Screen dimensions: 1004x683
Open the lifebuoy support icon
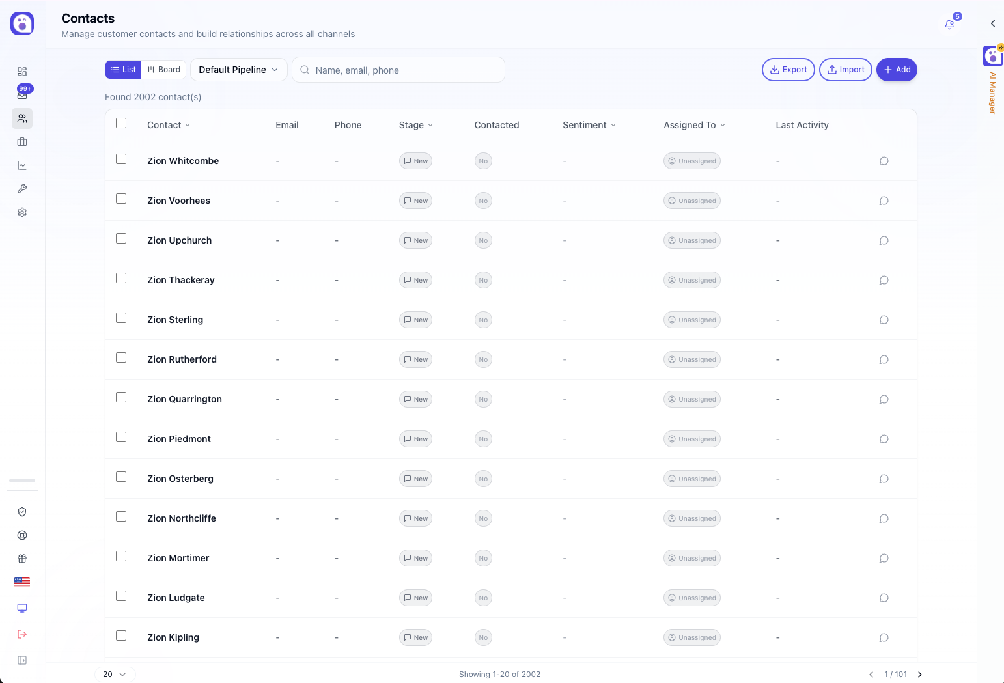tap(22, 535)
